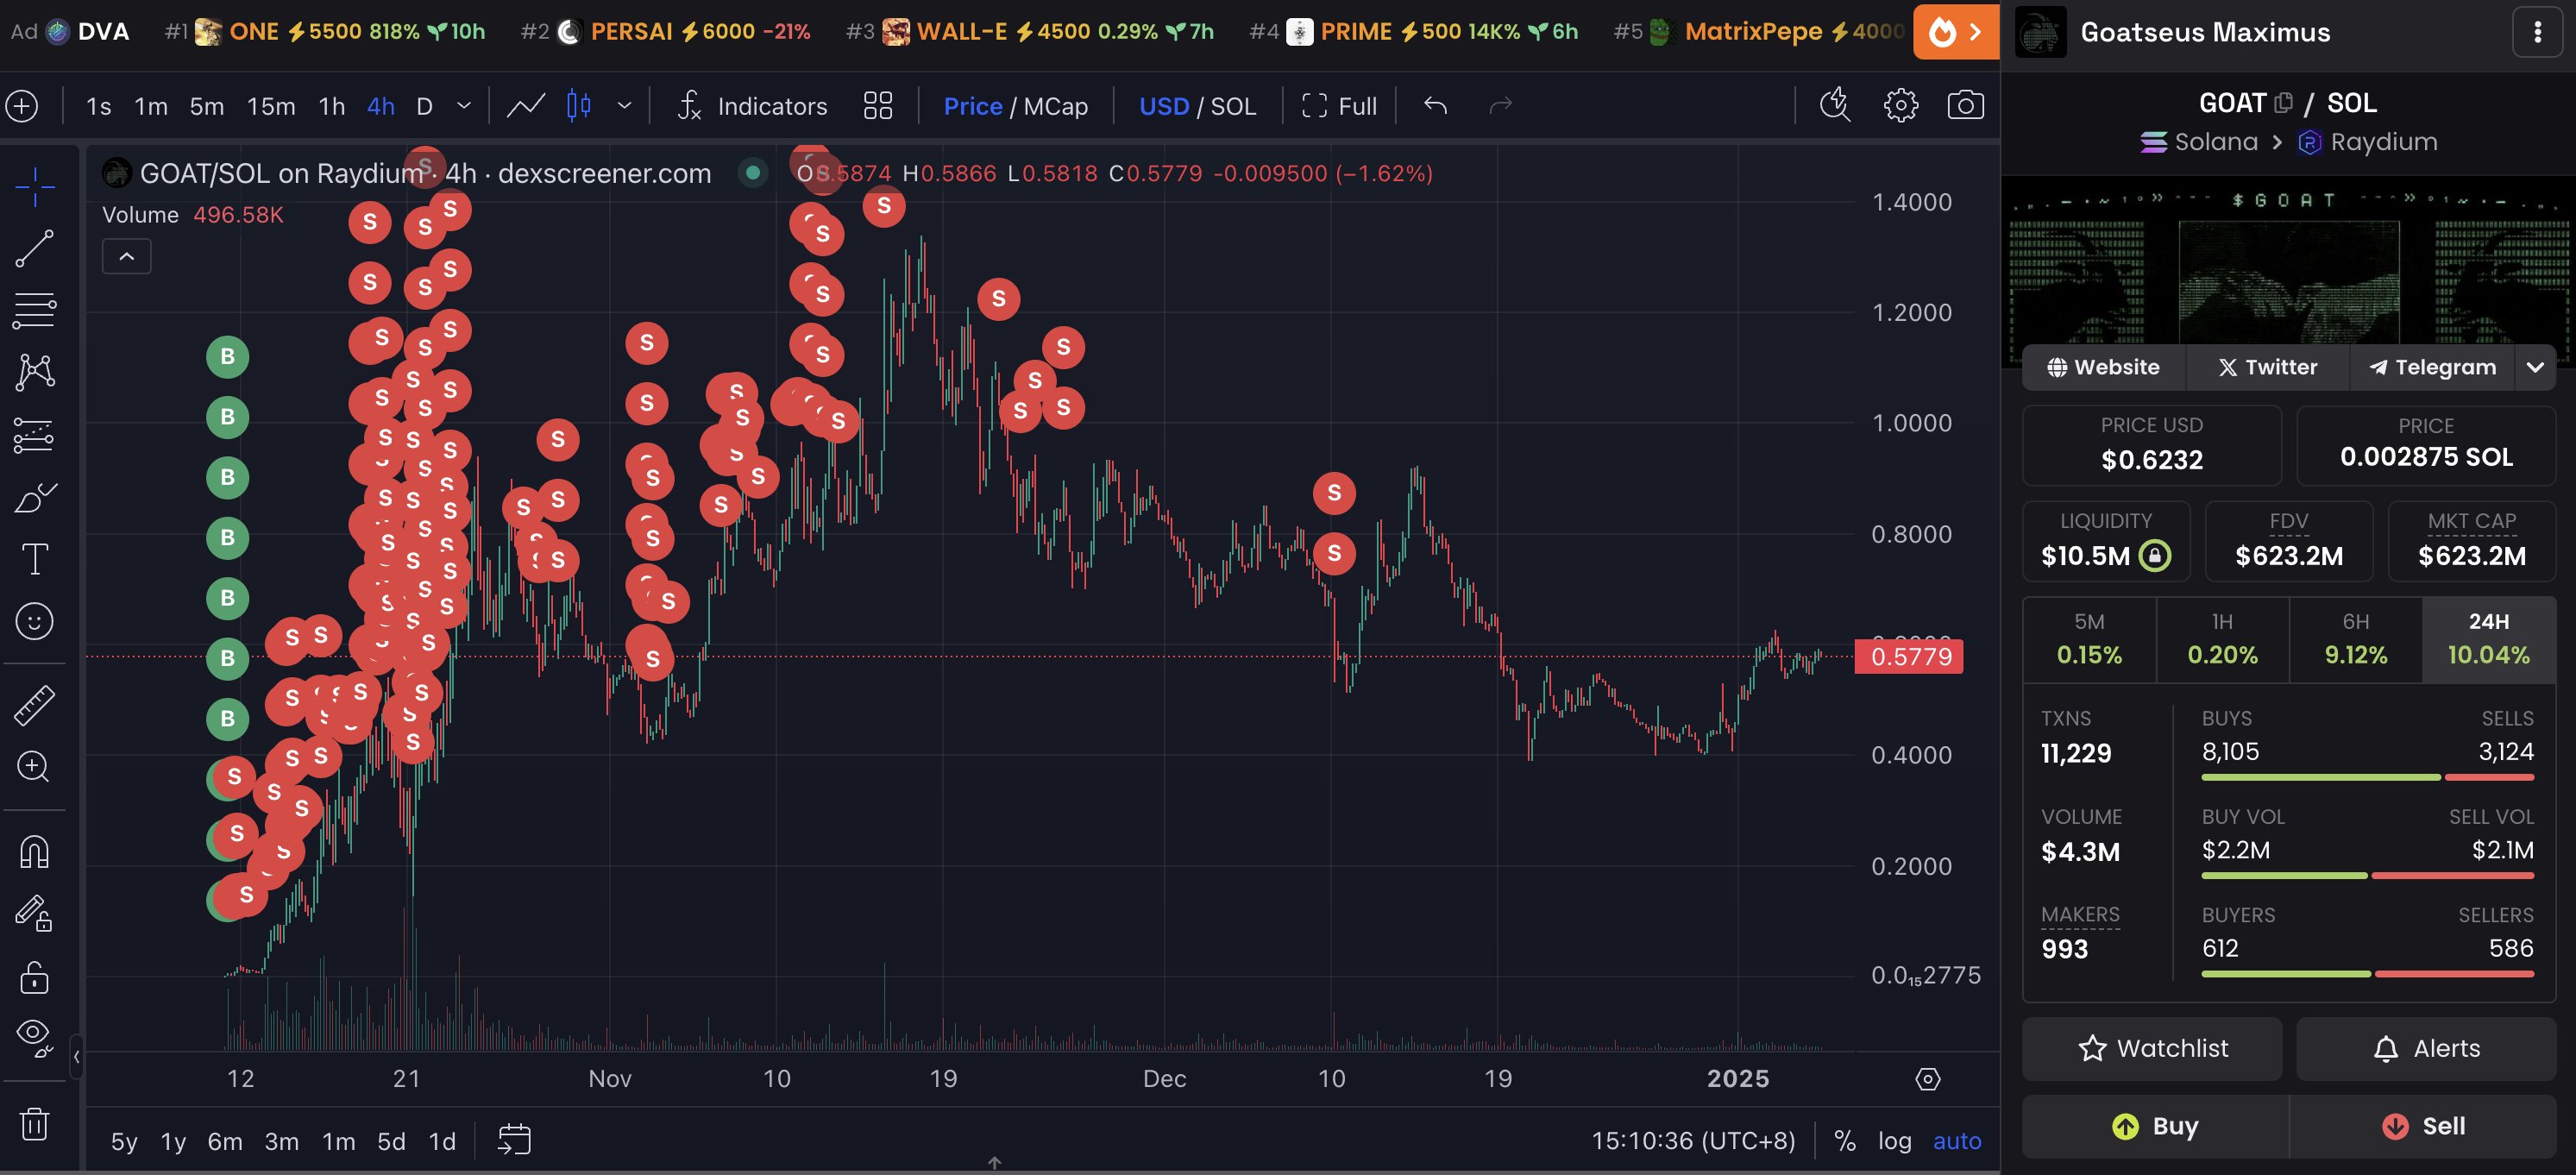Select the ruler measure tool
Screen dimensions: 2576x1175
click(x=35, y=703)
